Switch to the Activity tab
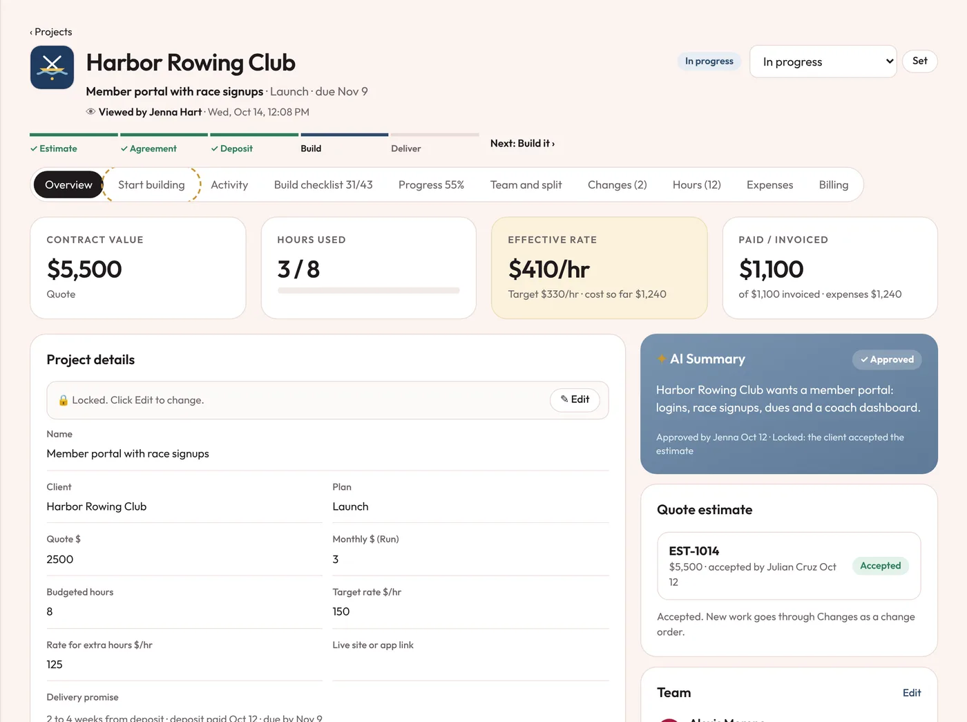This screenshot has width=967, height=722. coord(229,184)
